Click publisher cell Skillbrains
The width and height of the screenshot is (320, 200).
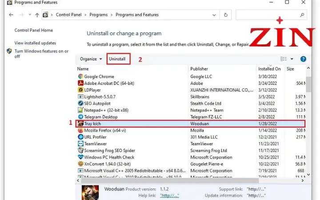(x=200, y=97)
